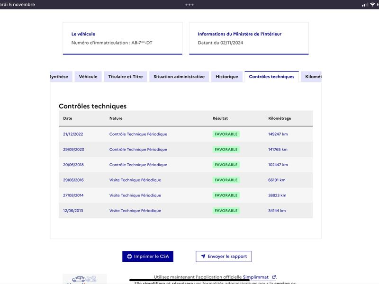
Task: Click the FAVORABLE badge for 27/08/2014
Action: tap(226, 195)
